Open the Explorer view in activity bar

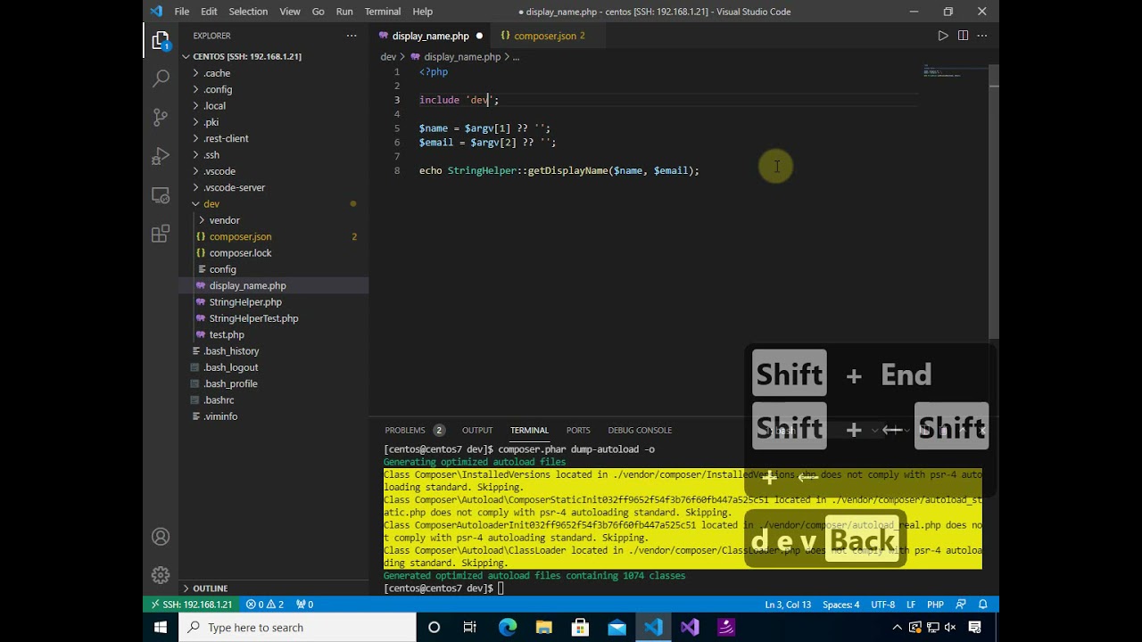(161, 41)
